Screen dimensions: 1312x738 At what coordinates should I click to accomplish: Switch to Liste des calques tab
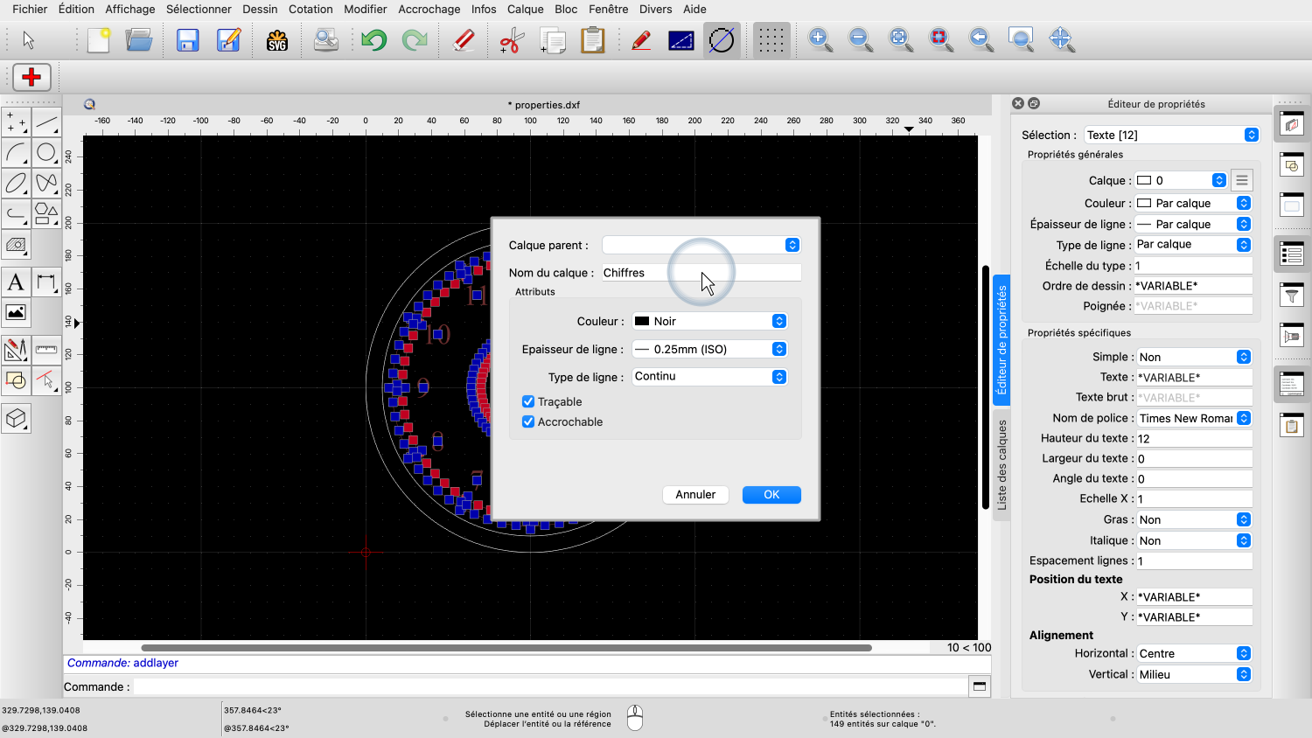[x=1002, y=465]
